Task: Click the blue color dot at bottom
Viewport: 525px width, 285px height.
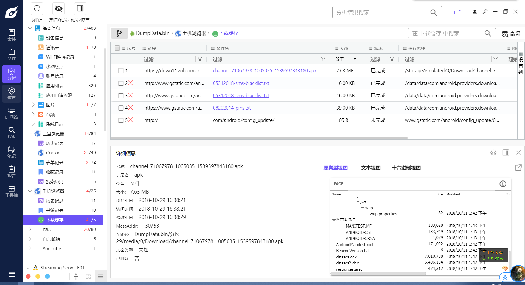Action: pyautogui.click(x=47, y=277)
